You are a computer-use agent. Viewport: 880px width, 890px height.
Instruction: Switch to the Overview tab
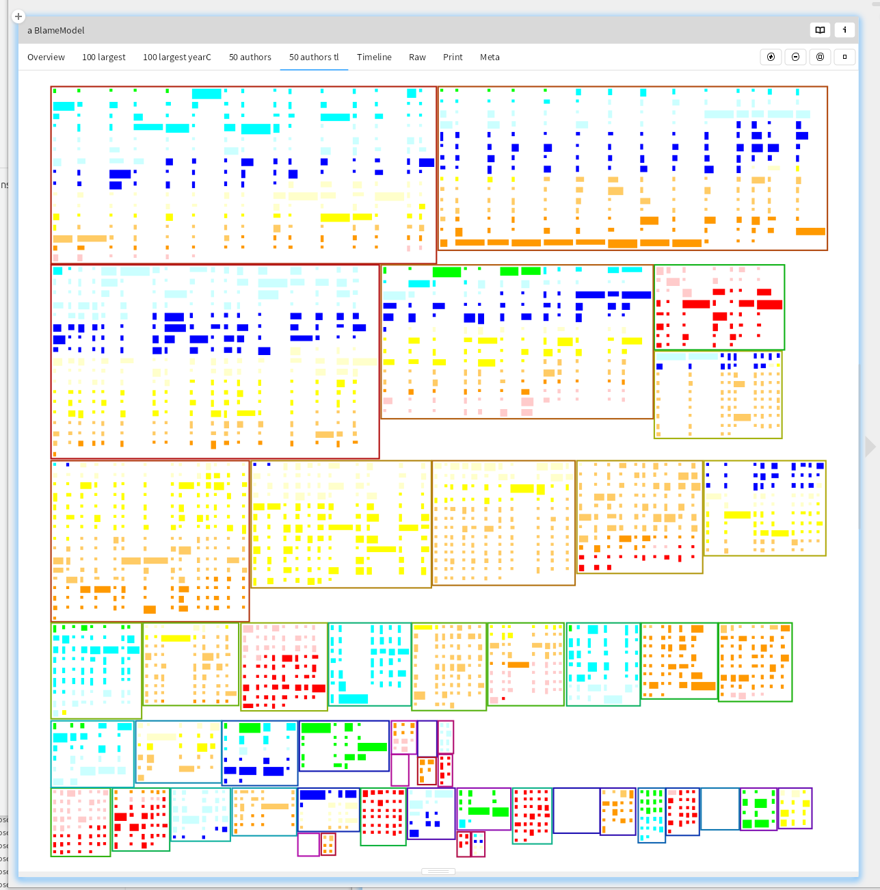[46, 57]
